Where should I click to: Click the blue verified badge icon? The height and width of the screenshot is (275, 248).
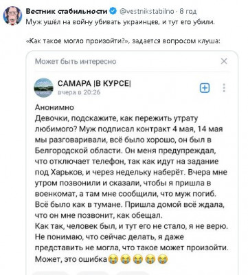point(113,11)
